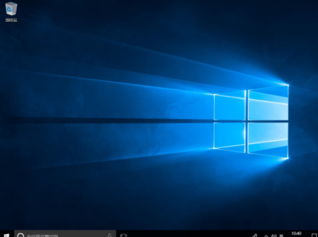Open the Windows Start menu
This screenshot has width=318, height=237.
tap(6, 235)
